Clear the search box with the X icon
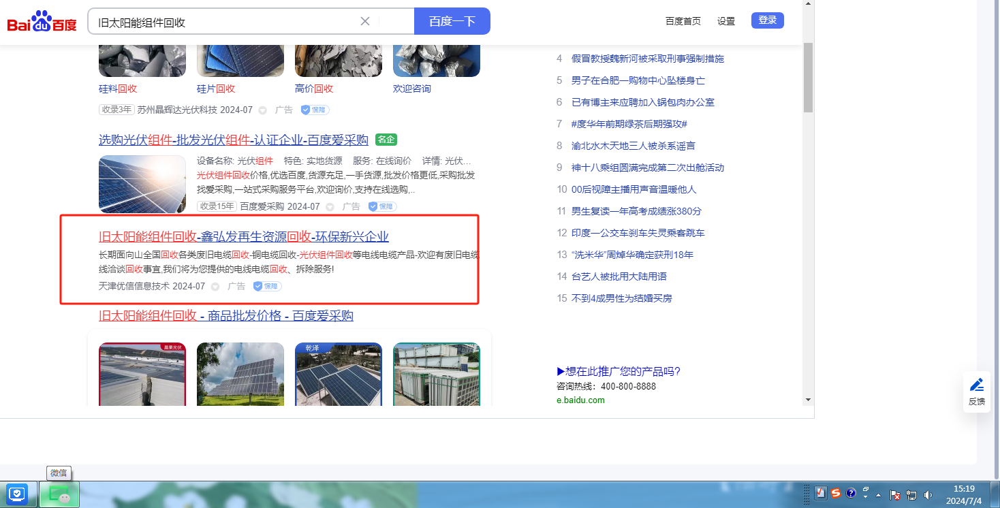This screenshot has width=1000, height=508. coord(365,21)
